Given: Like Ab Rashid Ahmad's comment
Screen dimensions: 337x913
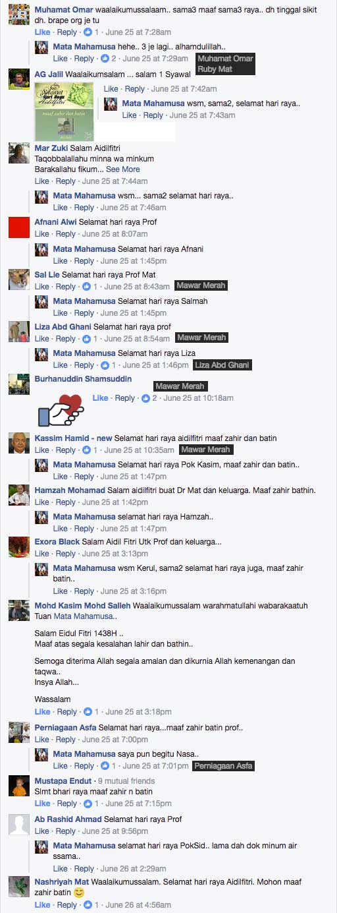Looking at the screenshot, I should point(41,832).
